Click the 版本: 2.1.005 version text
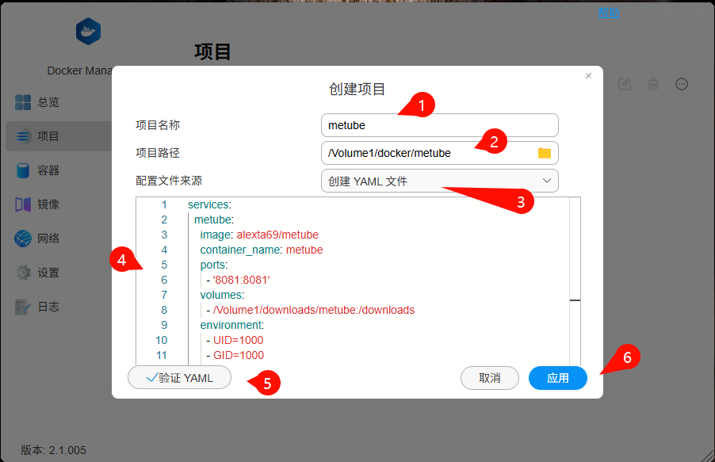The height and width of the screenshot is (462, 715). [x=53, y=450]
